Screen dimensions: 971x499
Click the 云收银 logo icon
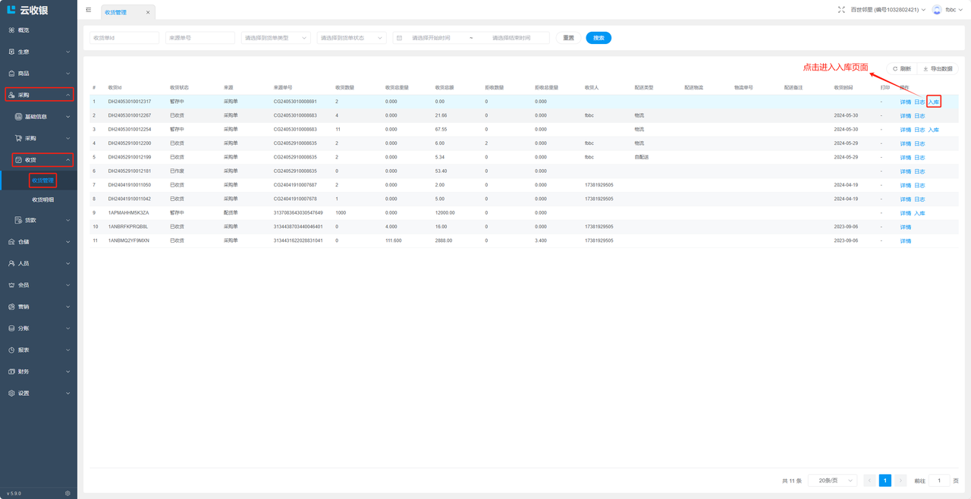coord(11,10)
